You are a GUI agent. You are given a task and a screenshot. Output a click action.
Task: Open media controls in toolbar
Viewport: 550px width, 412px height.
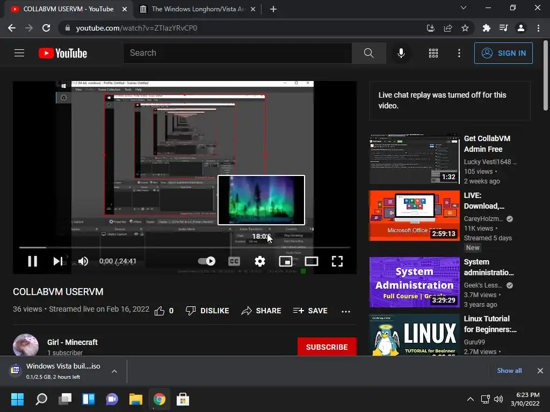(x=503, y=28)
